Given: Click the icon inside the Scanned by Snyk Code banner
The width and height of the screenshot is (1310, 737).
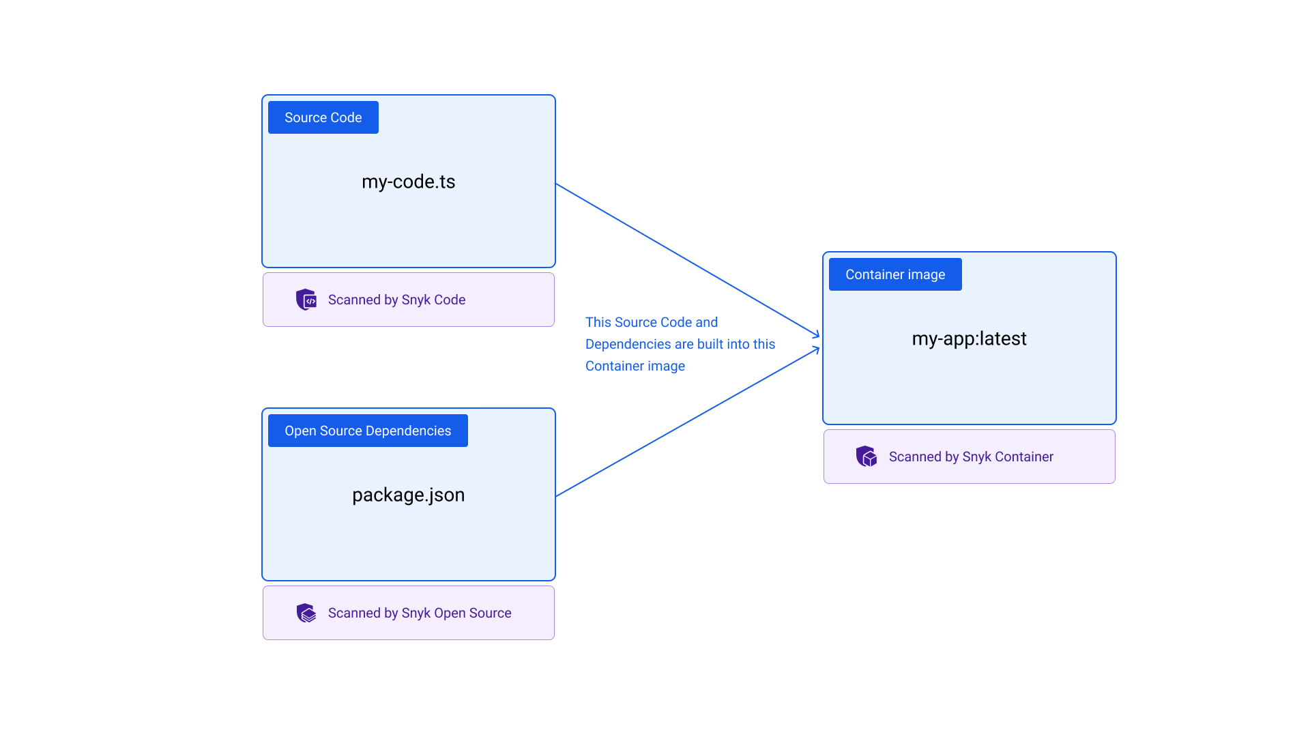Looking at the screenshot, I should 307,299.
